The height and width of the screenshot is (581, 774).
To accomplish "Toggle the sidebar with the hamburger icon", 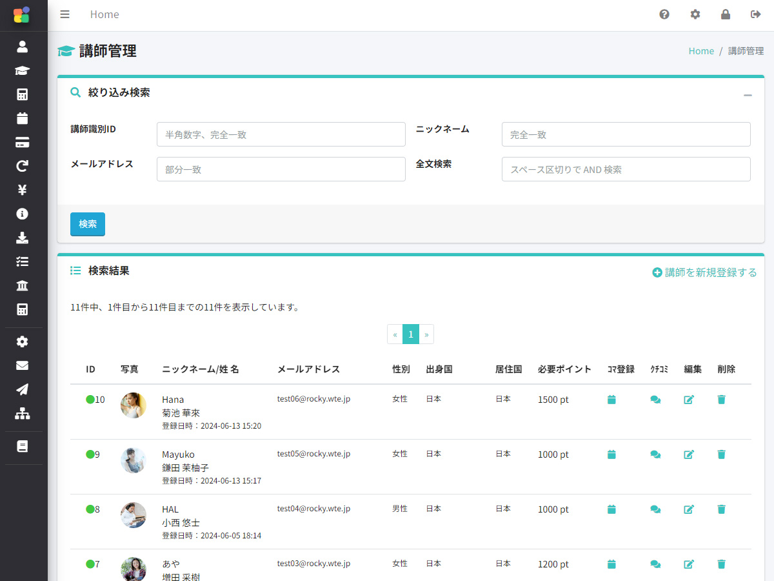I will [x=64, y=14].
